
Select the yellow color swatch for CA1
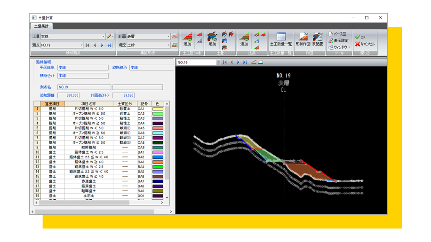[x=158, y=109]
